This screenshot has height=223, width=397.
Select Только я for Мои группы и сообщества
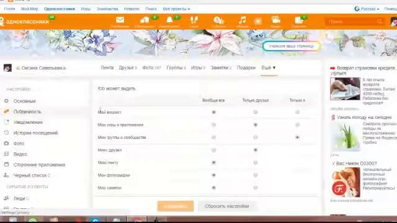(297, 138)
